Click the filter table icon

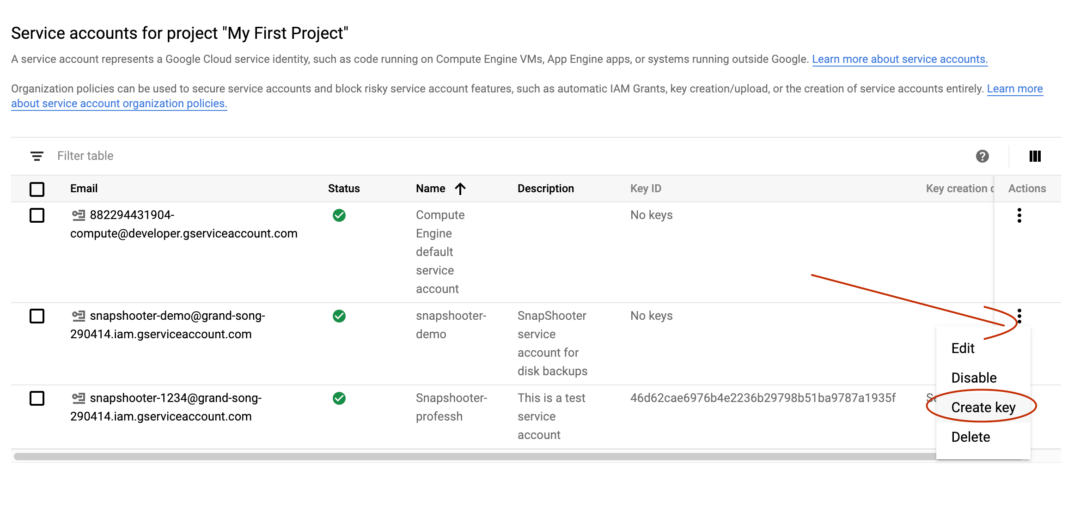coord(37,156)
